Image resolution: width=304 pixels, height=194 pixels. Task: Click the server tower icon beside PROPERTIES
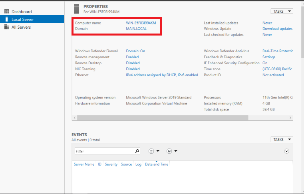pos(77,9)
